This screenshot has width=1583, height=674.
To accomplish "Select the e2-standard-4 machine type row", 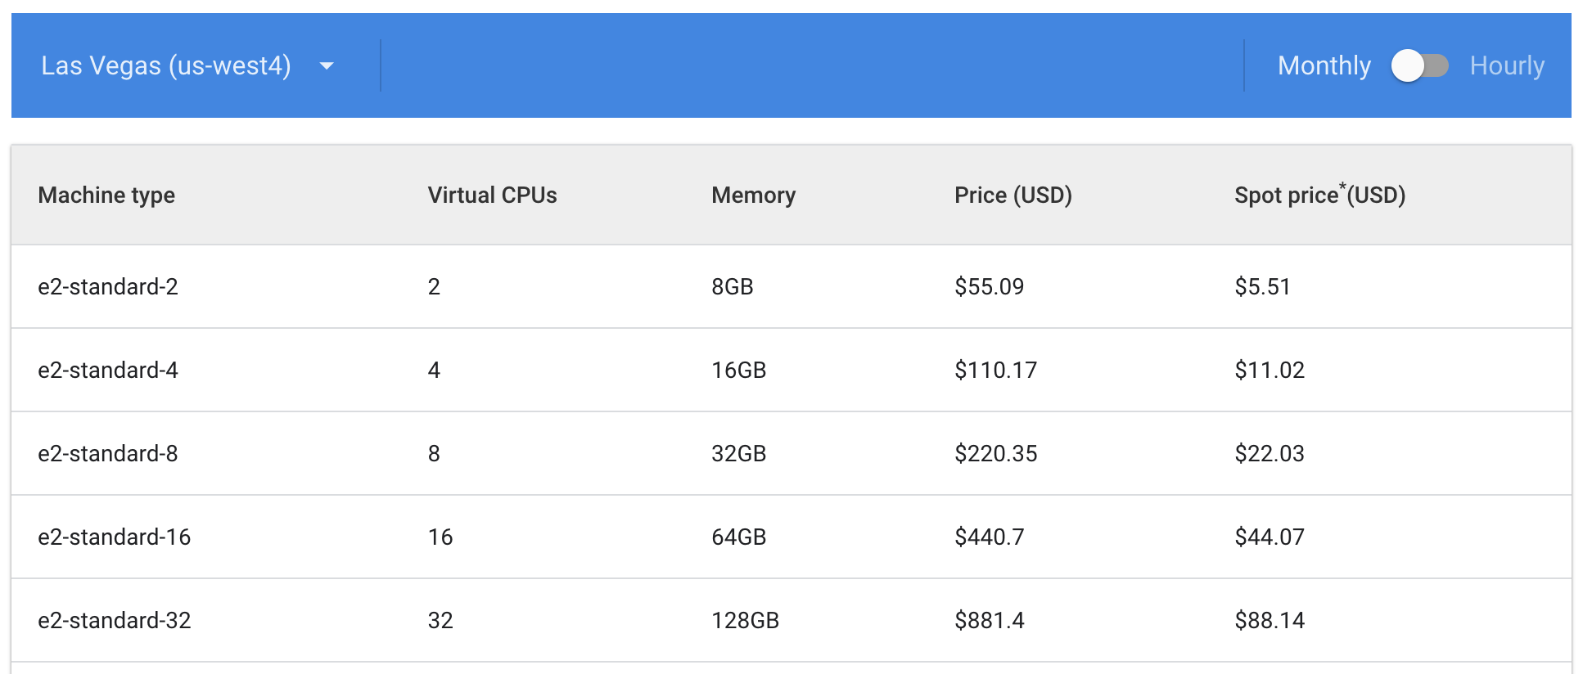I will (x=108, y=371).
